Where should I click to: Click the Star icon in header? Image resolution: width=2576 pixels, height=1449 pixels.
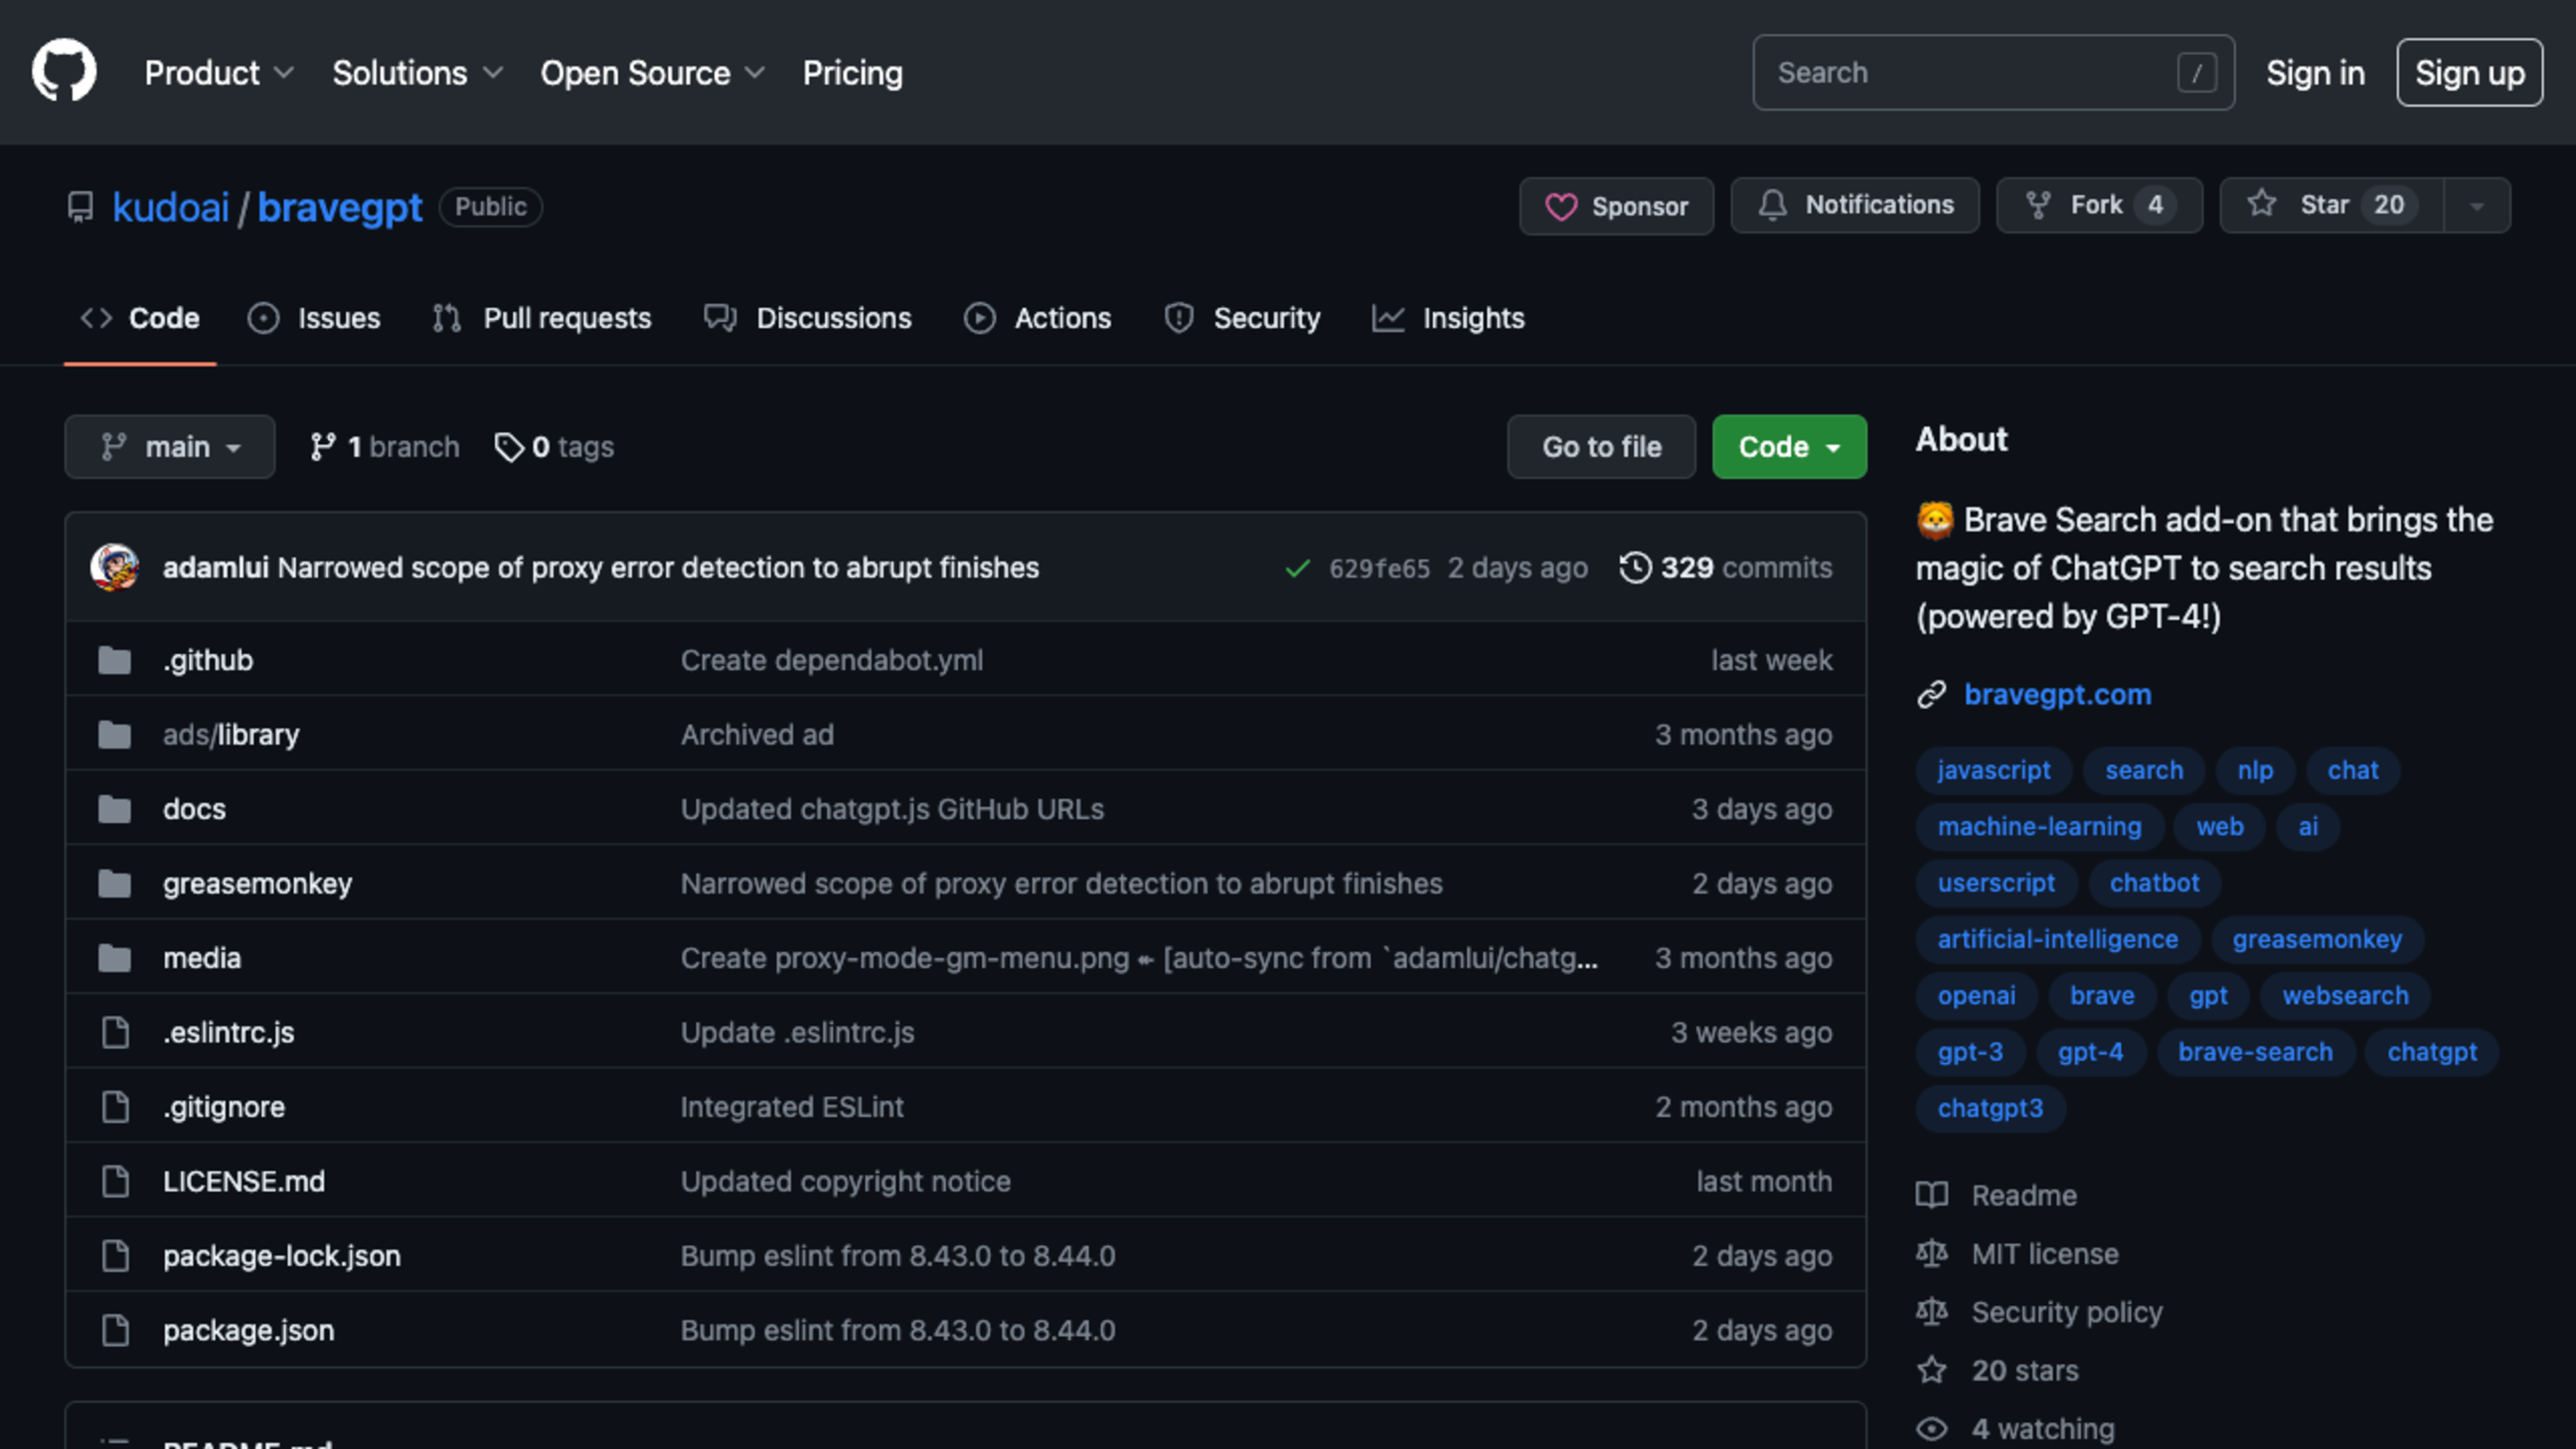(x=2262, y=204)
